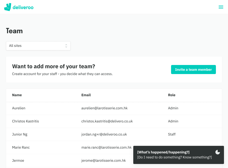228x168 pixels.
Task: Sort by the Role column header
Action: [172, 95]
